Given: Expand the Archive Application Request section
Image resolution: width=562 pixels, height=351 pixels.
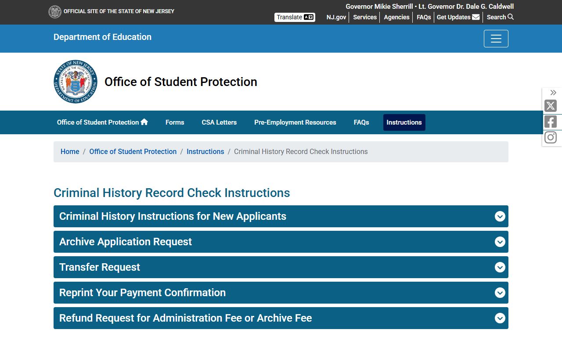Looking at the screenshot, I should pos(281,242).
